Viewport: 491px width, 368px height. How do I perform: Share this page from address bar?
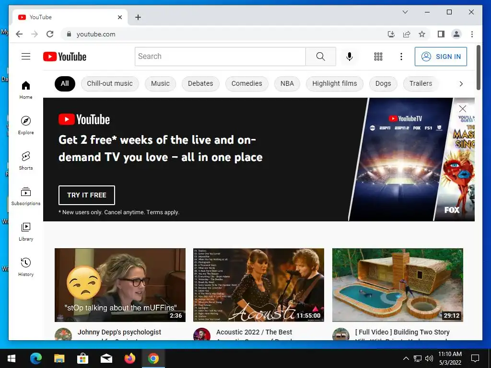[407, 34]
